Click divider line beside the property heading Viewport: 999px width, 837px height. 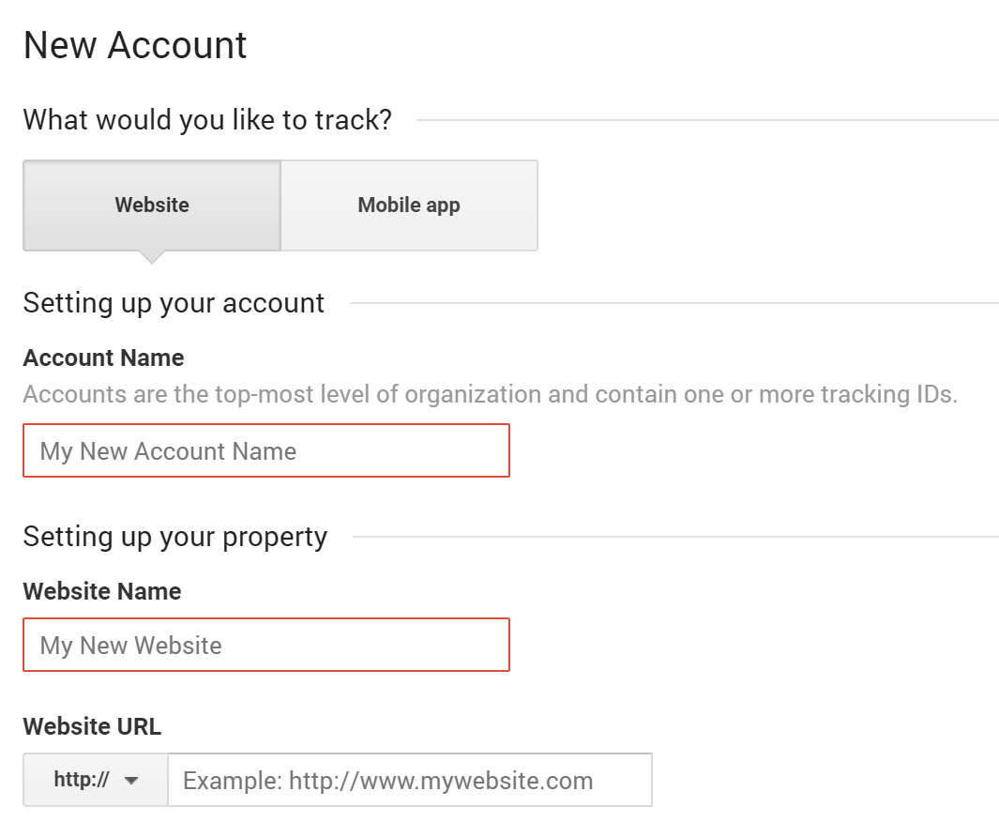pos(676,537)
